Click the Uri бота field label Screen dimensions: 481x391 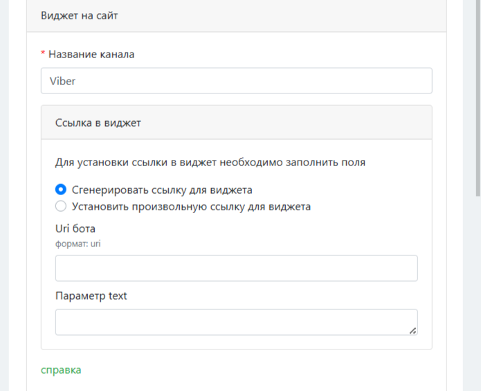click(75, 228)
